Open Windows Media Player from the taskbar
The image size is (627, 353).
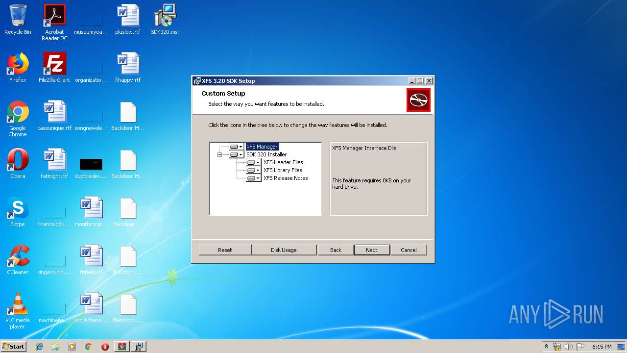72,347
